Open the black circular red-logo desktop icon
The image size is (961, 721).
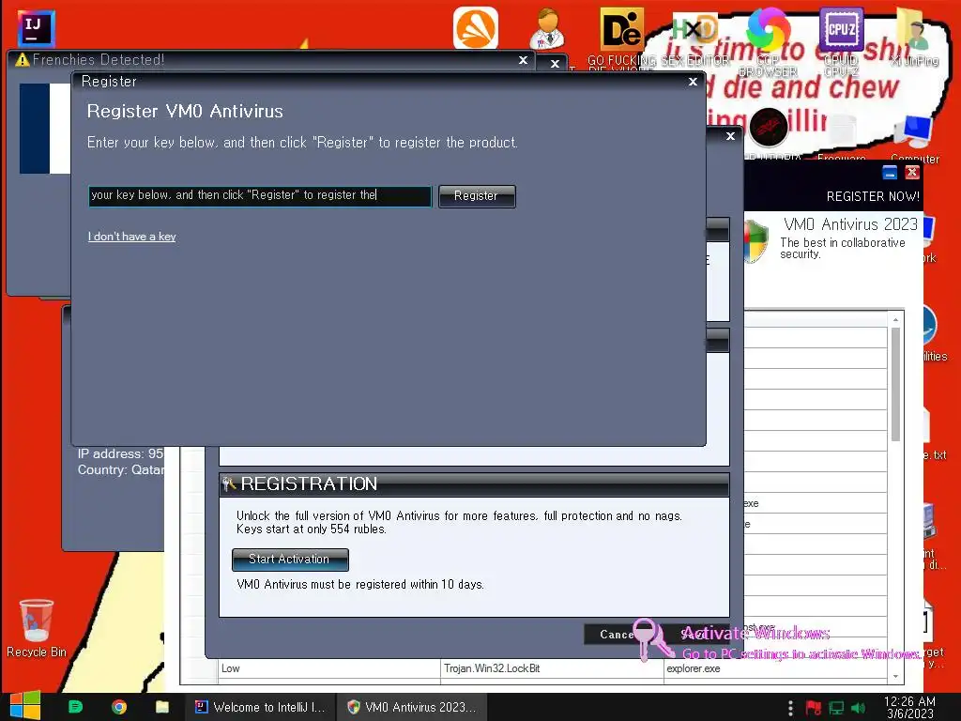click(768, 127)
